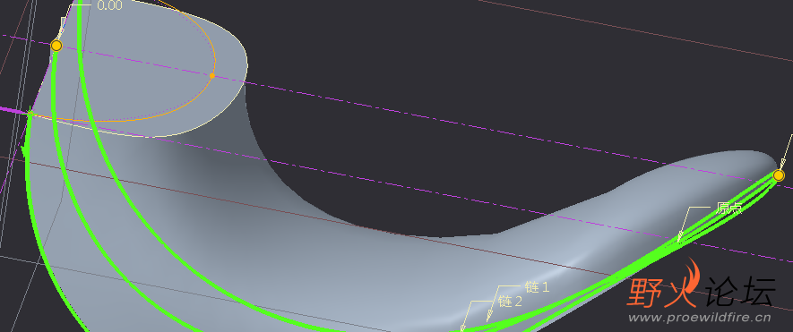Select the 链 1 chain label
This screenshot has width=793, height=332.
click(x=537, y=287)
